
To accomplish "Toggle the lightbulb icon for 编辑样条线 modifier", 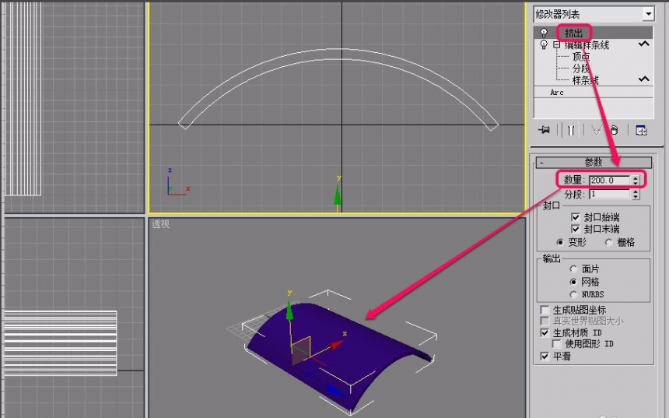I will click(544, 44).
